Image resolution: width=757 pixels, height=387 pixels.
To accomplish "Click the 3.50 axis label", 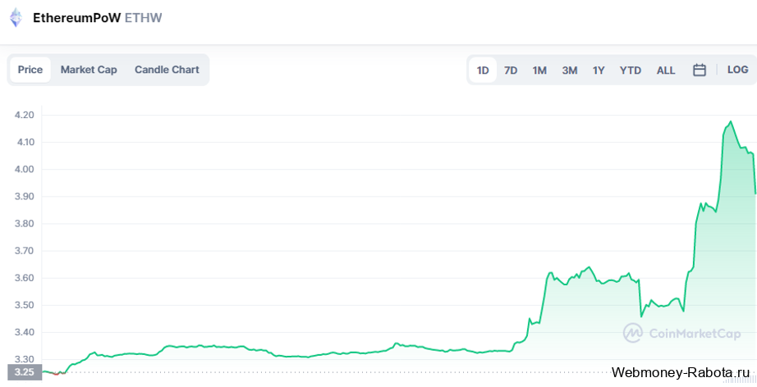I will (25, 305).
